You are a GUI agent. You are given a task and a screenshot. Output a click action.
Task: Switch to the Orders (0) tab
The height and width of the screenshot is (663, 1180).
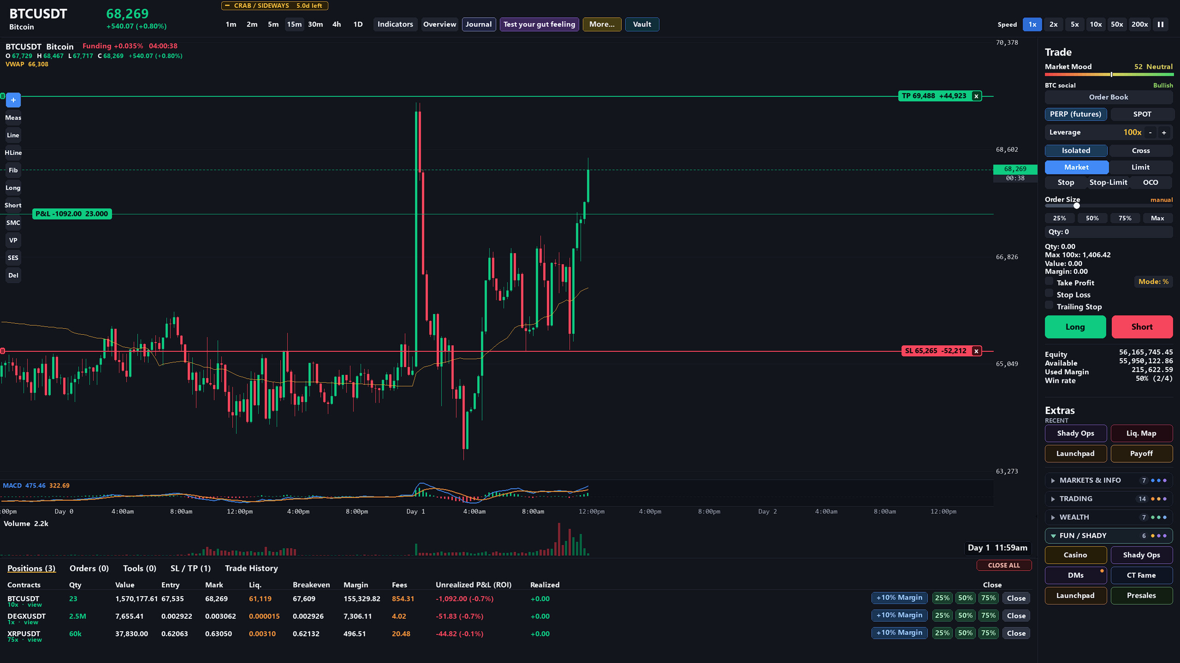[89, 568]
